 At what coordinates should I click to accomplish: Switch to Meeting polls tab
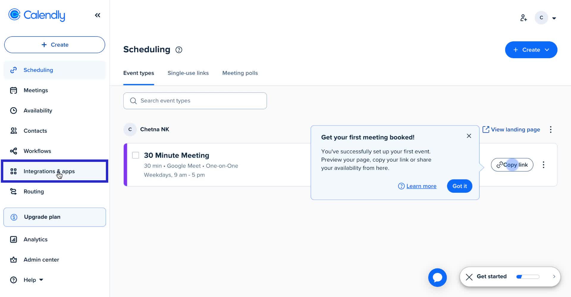click(240, 73)
